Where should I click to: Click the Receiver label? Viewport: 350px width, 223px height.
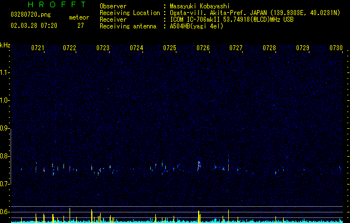coord(113,20)
